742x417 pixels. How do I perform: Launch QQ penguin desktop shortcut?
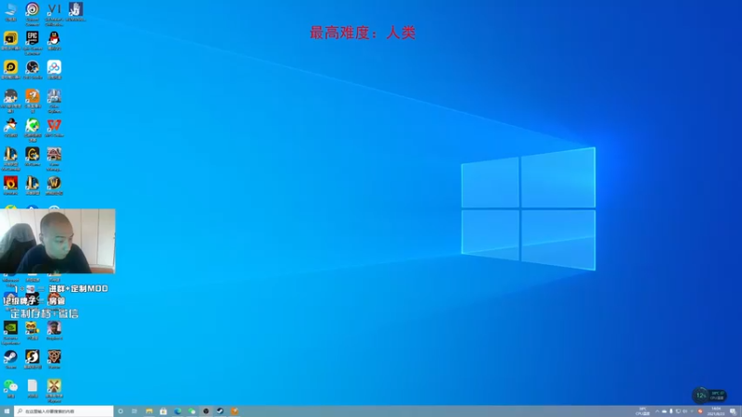click(54, 39)
